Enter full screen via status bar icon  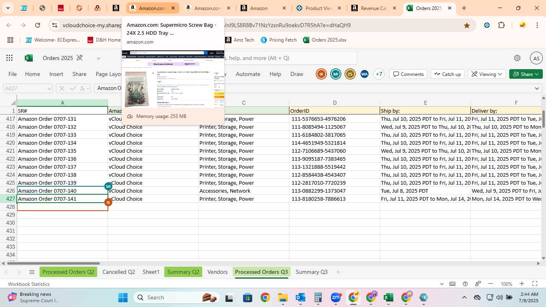click(535, 284)
